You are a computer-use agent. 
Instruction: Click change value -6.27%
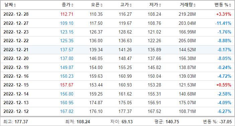[x=224, y=112]
